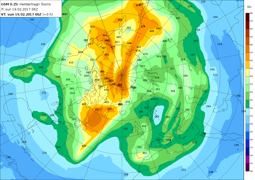The width and height of the screenshot is (255, 180).
Task: Click the map value '303'
Action: coord(41,67)
